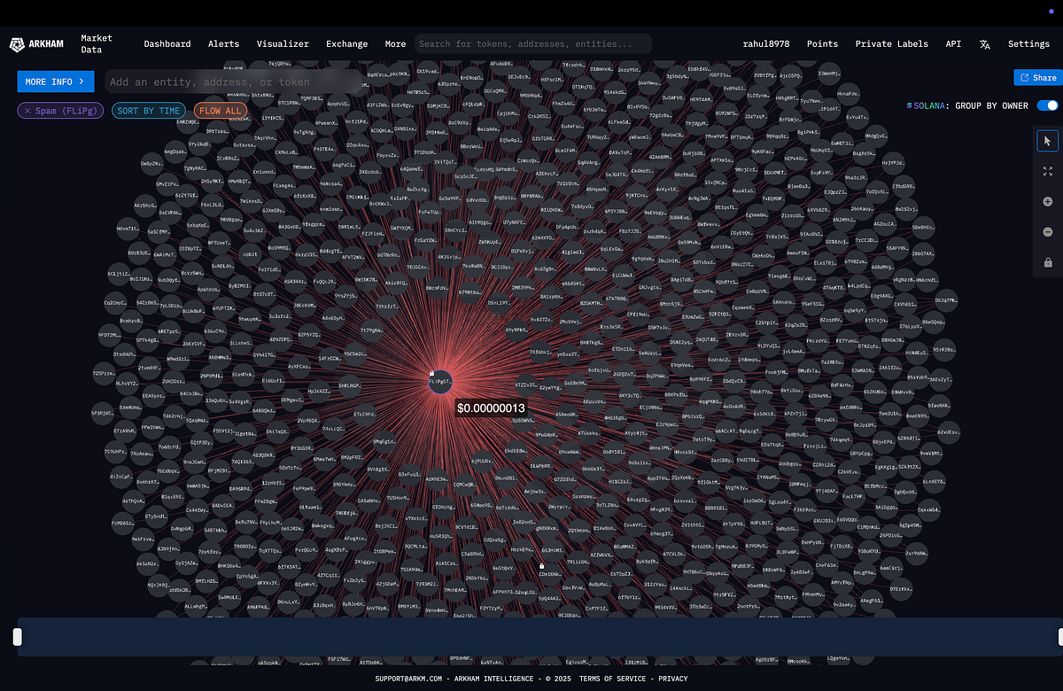The width and height of the screenshot is (1063, 691).
Task: Open the More menu dropdown
Action: (395, 44)
